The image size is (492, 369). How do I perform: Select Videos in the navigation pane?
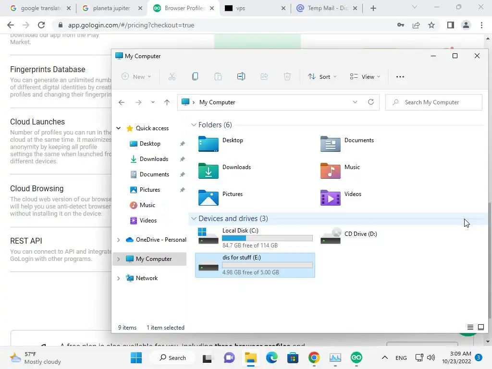pyautogui.click(x=148, y=221)
